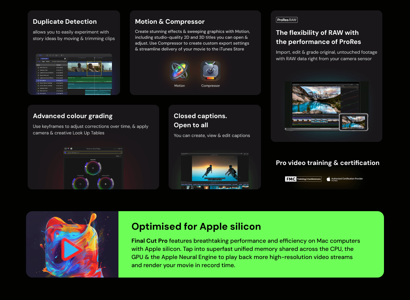The image size is (410, 300).
Task: Click the flexibility of RAW heading
Action: coord(319,37)
